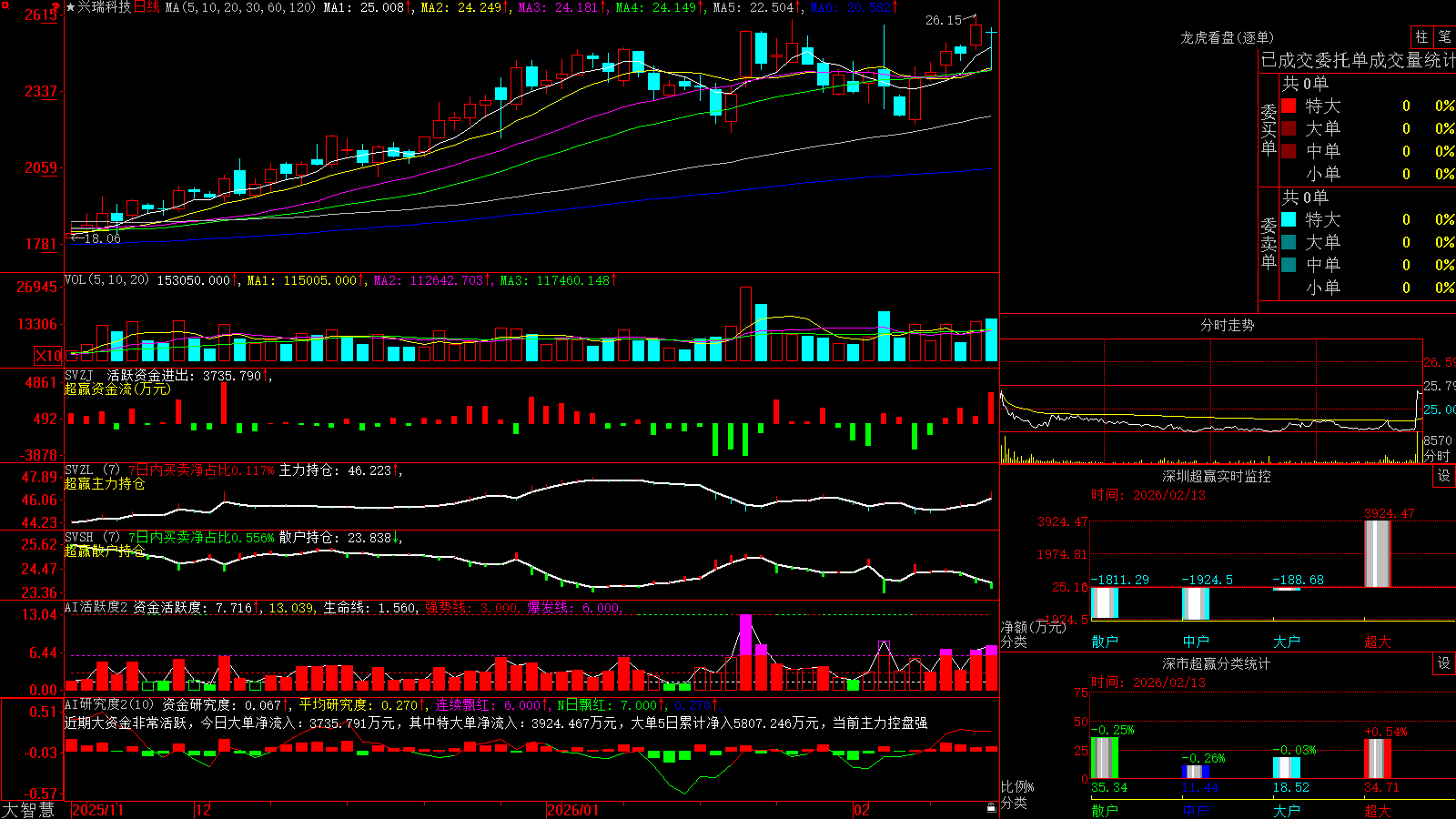Click the 深市超赢分类统计 panel title
Screen dimensions: 1456x819
(x=1217, y=663)
